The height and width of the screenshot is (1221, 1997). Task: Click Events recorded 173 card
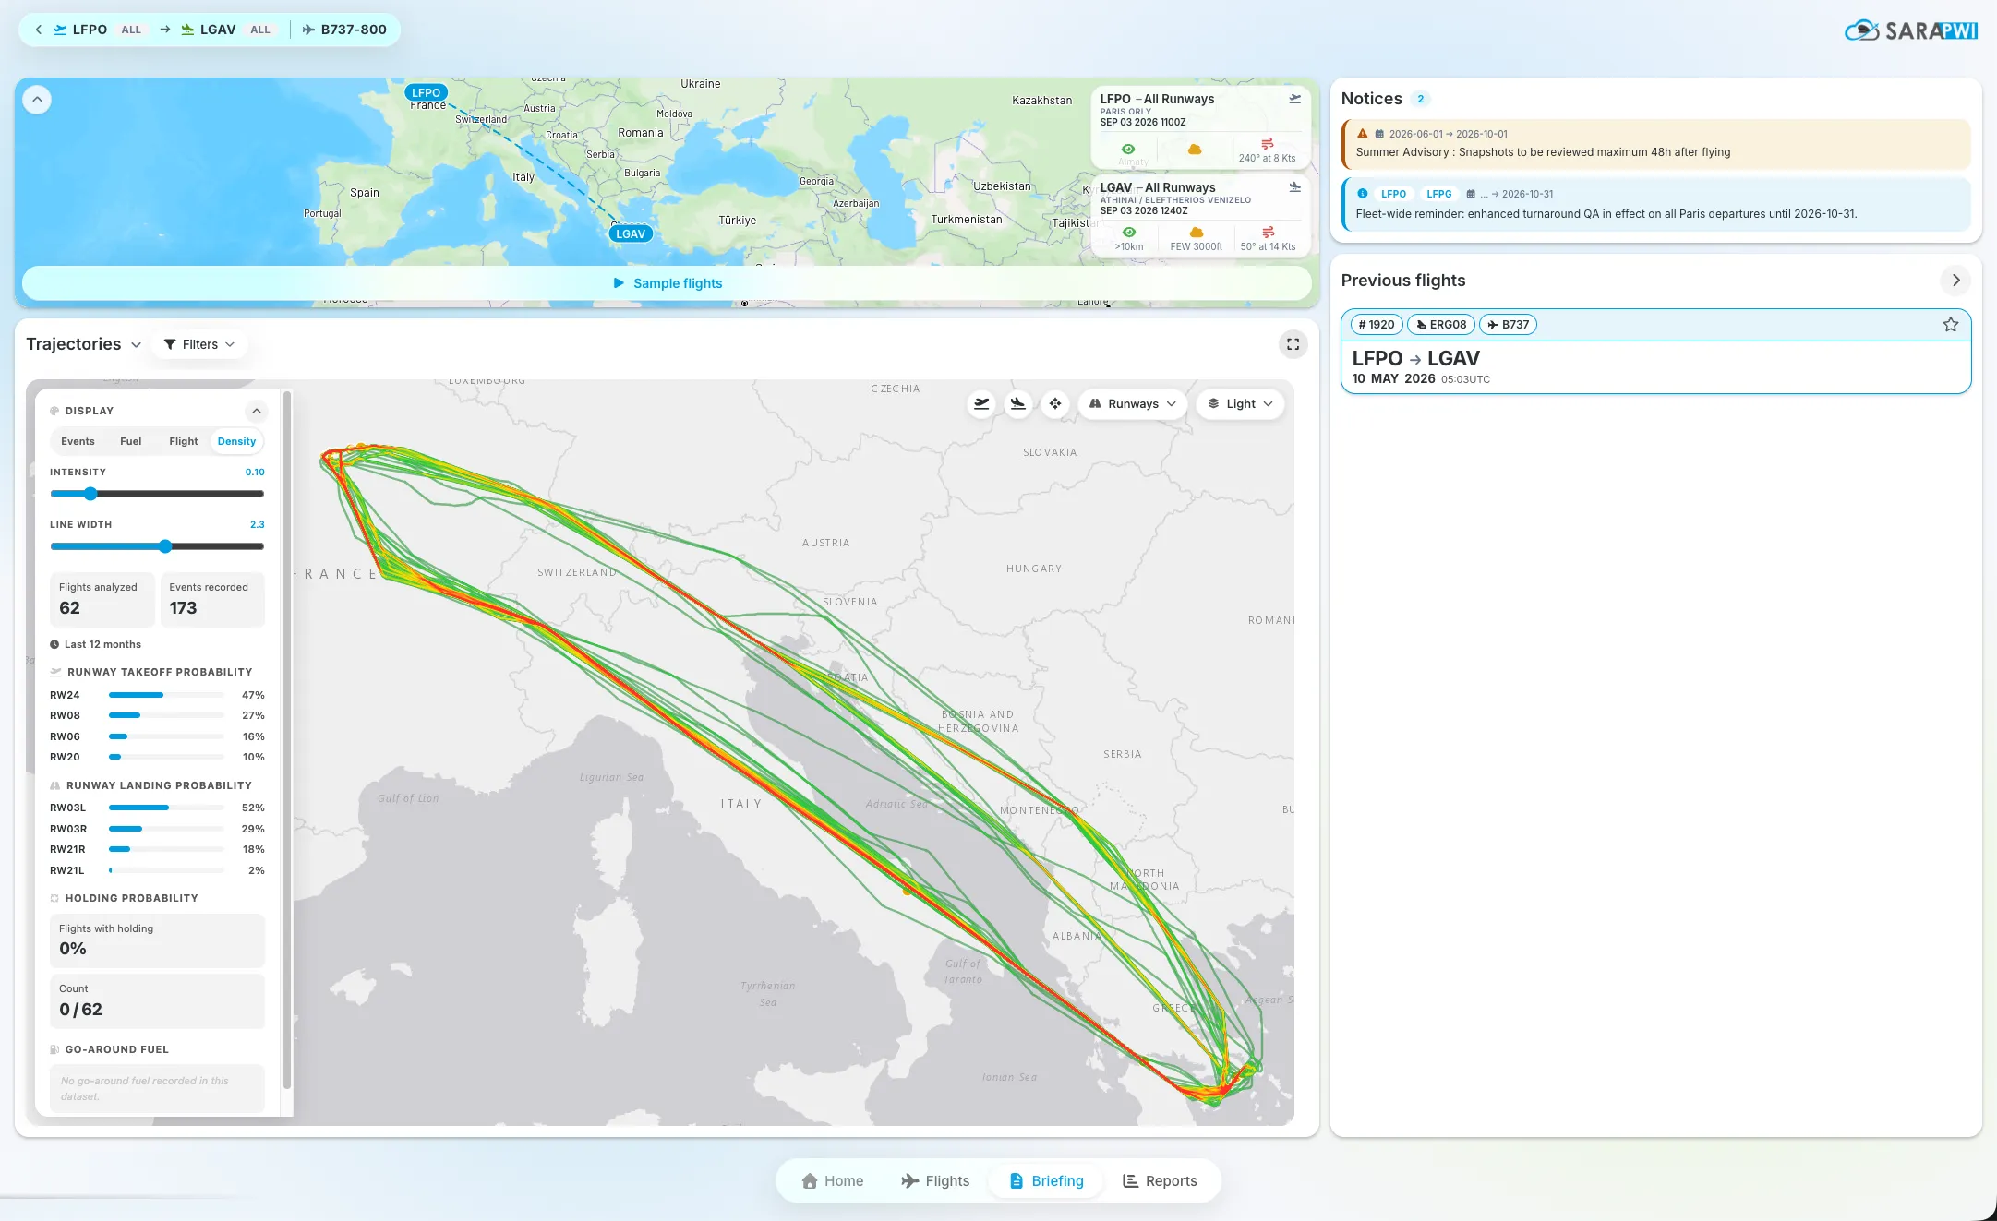click(212, 599)
